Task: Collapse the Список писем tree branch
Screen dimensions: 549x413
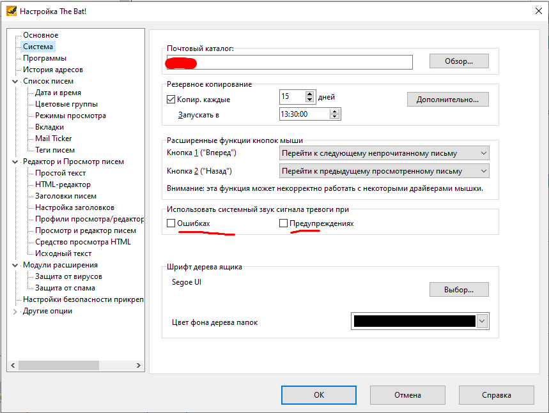Action: pos(15,82)
